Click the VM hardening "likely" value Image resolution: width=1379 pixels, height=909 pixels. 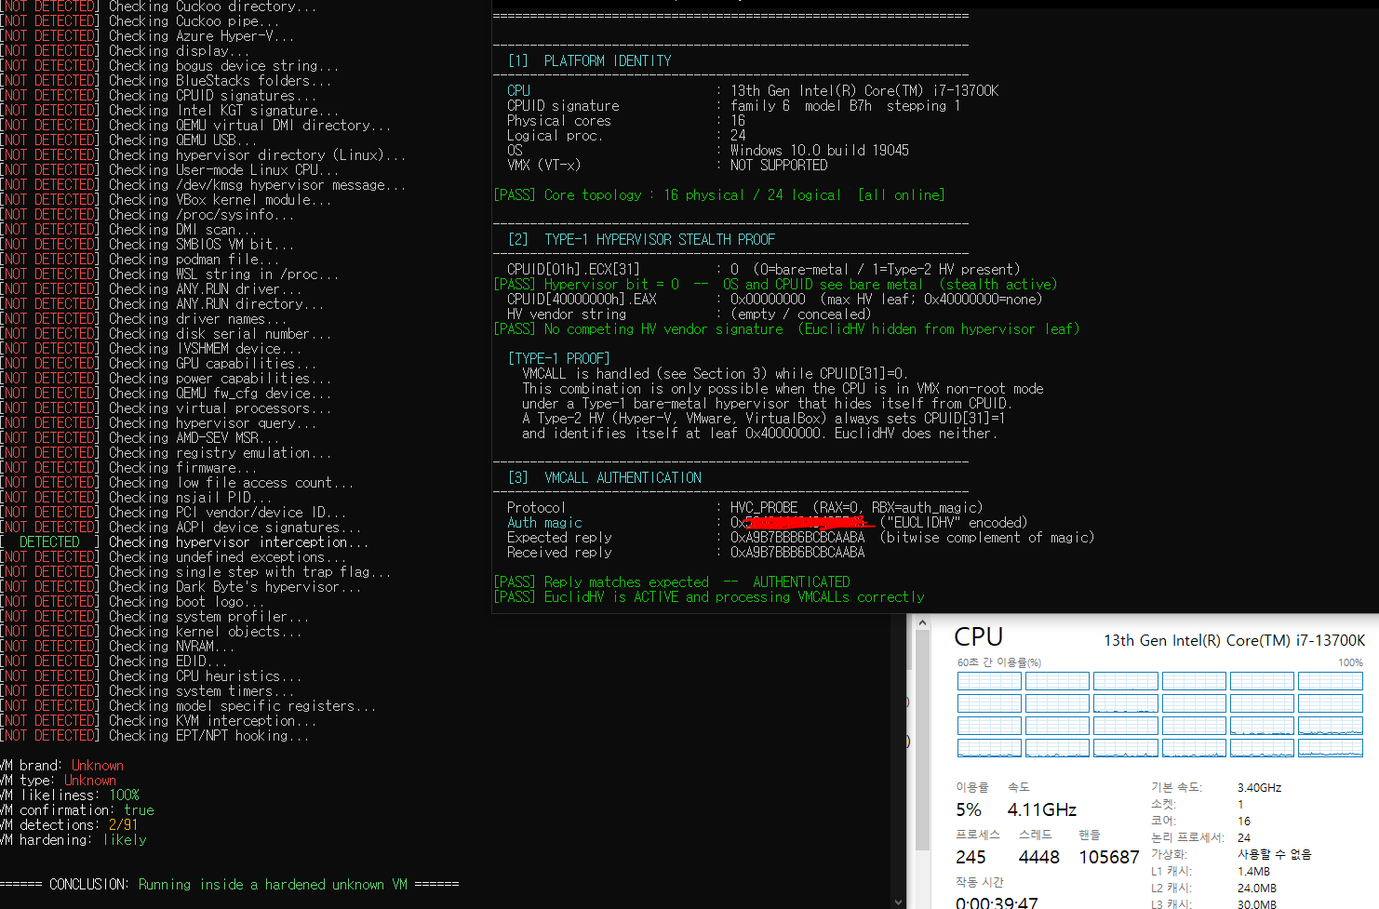pyautogui.click(x=125, y=840)
